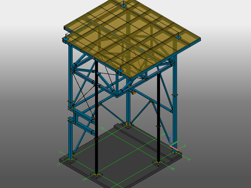Pick the blue anchor plate at roof's front corner
Screen dimensions: 251x188
(121, 71)
